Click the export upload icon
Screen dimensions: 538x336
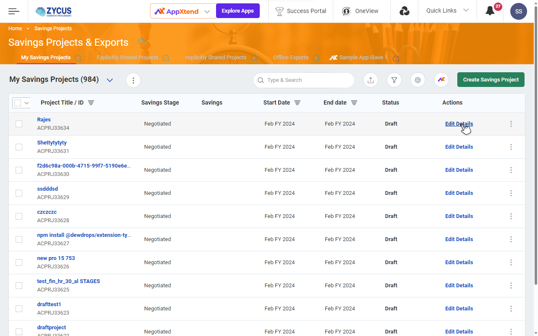[x=371, y=80]
